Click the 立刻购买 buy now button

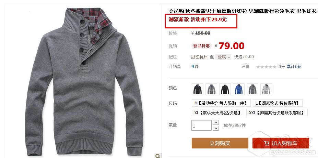click(220, 143)
